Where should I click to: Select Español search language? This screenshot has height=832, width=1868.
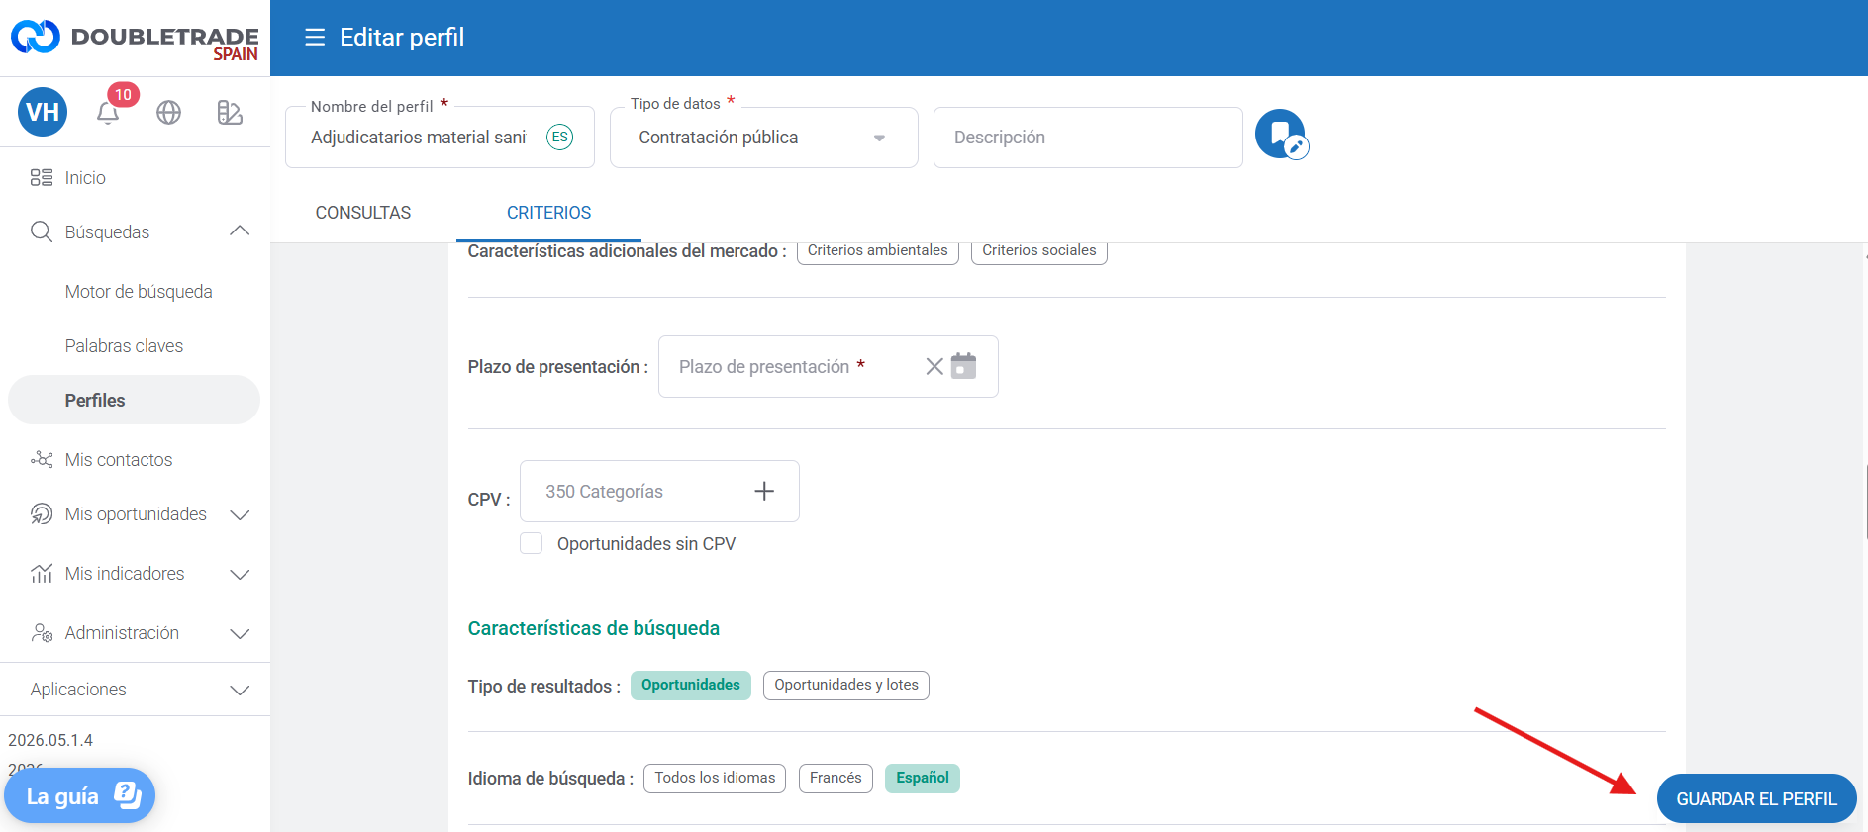923,779
